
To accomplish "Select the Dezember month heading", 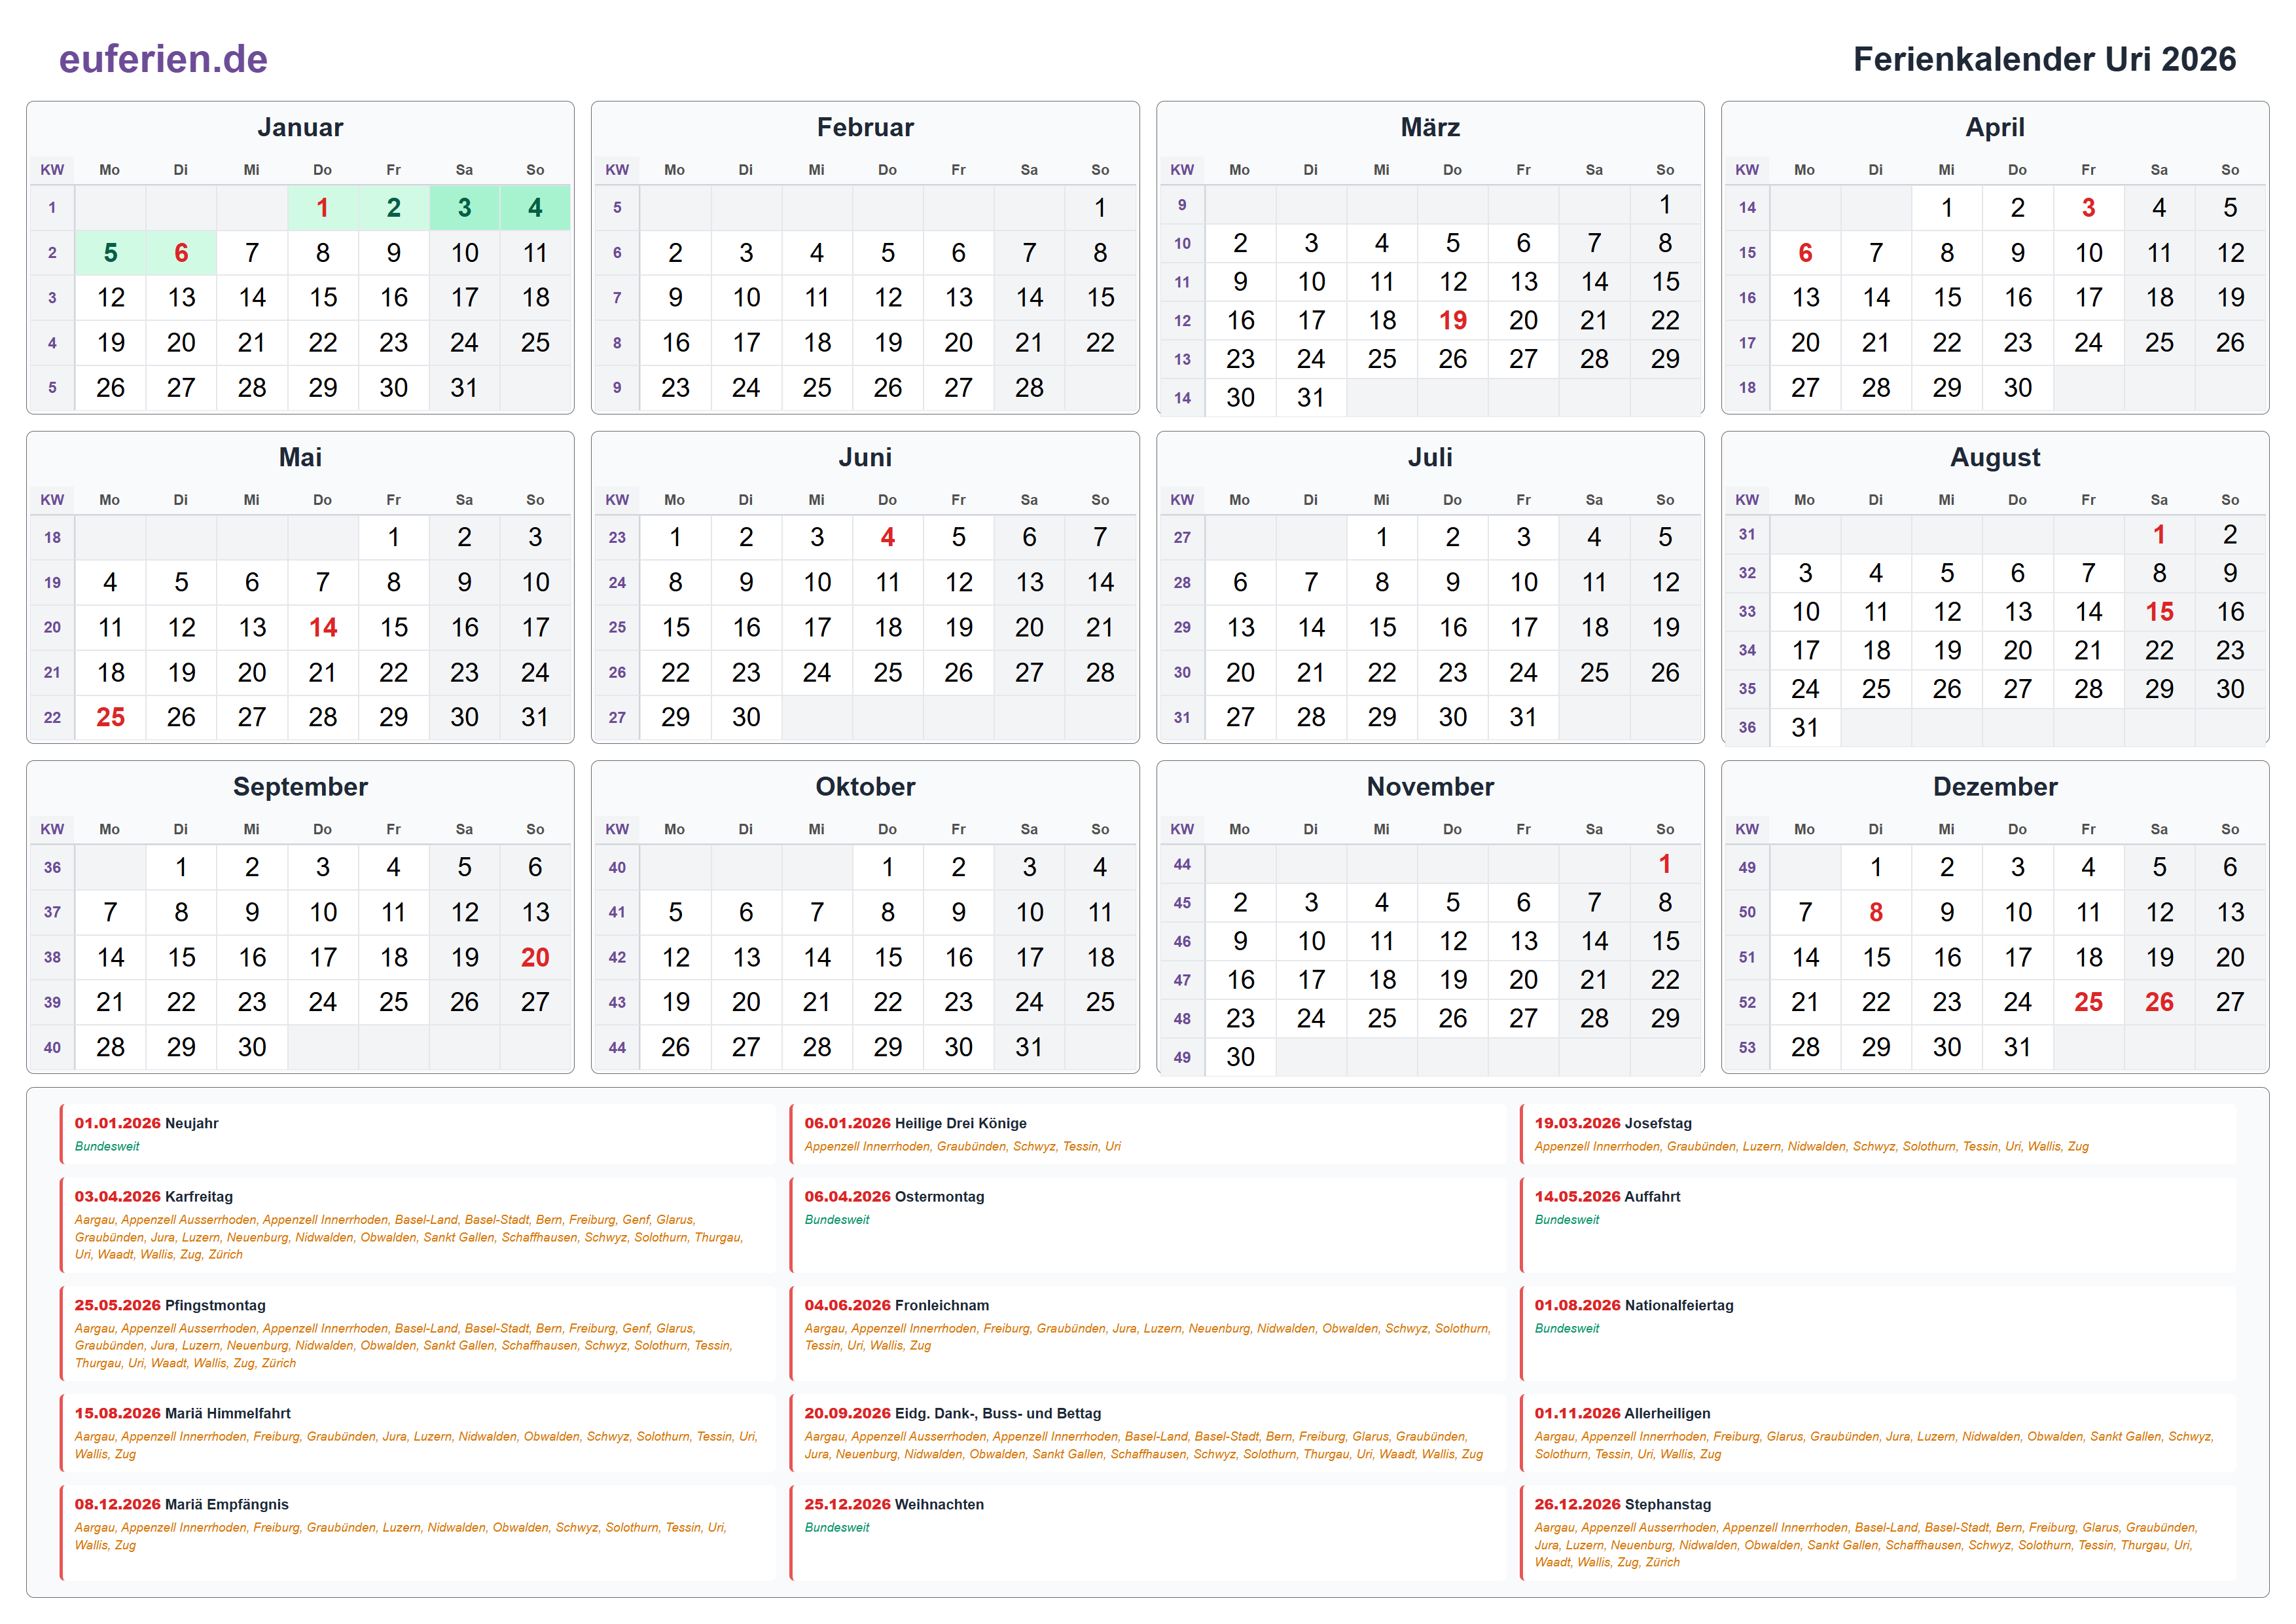I will (x=1995, y=786).
